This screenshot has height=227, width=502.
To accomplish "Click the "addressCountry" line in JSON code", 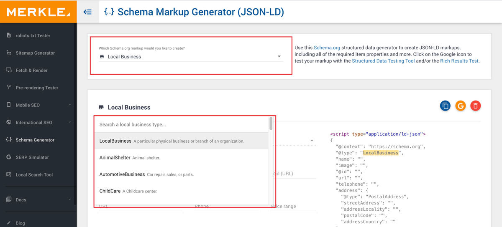I will pyautogui.click(x=369, y=222).
